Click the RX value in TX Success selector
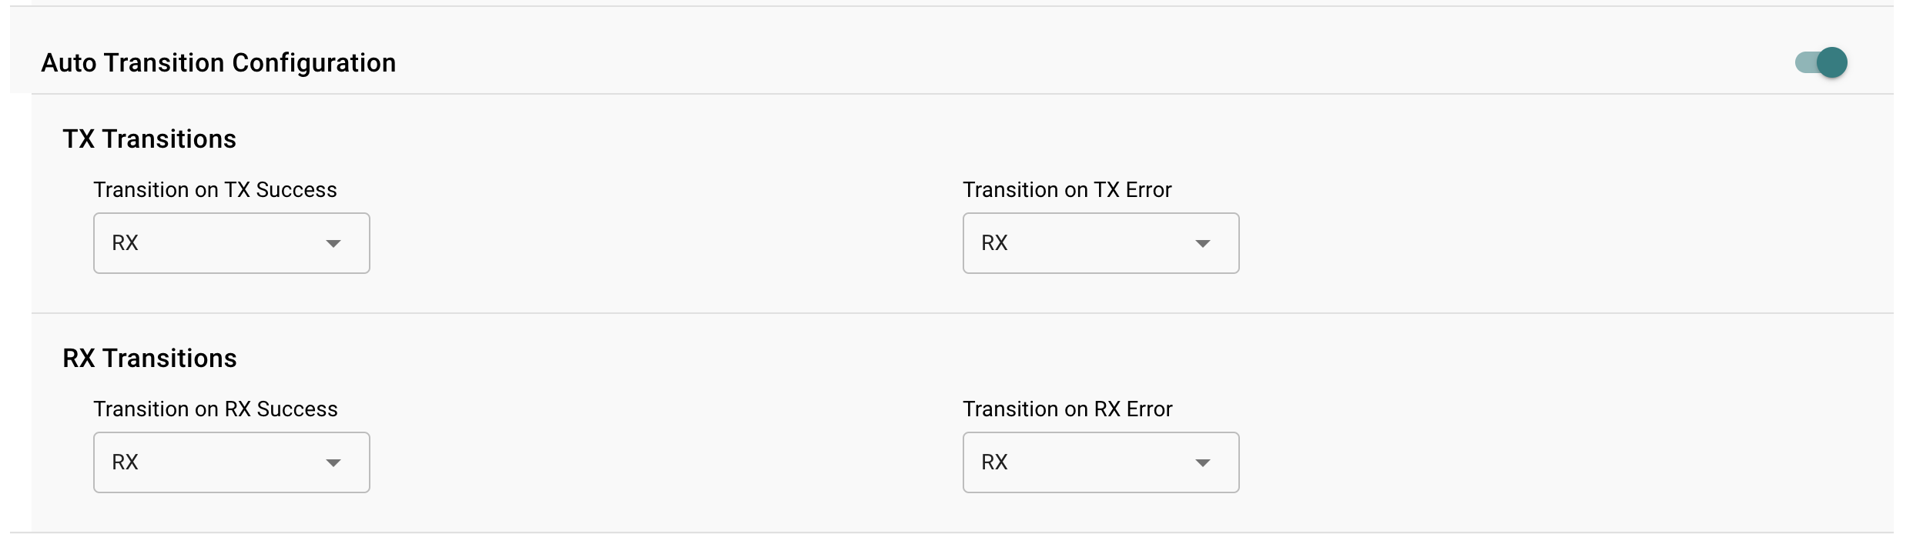The height and width of the screenshot is (534, 1913). pyautogui.click(x=126, y=243)
